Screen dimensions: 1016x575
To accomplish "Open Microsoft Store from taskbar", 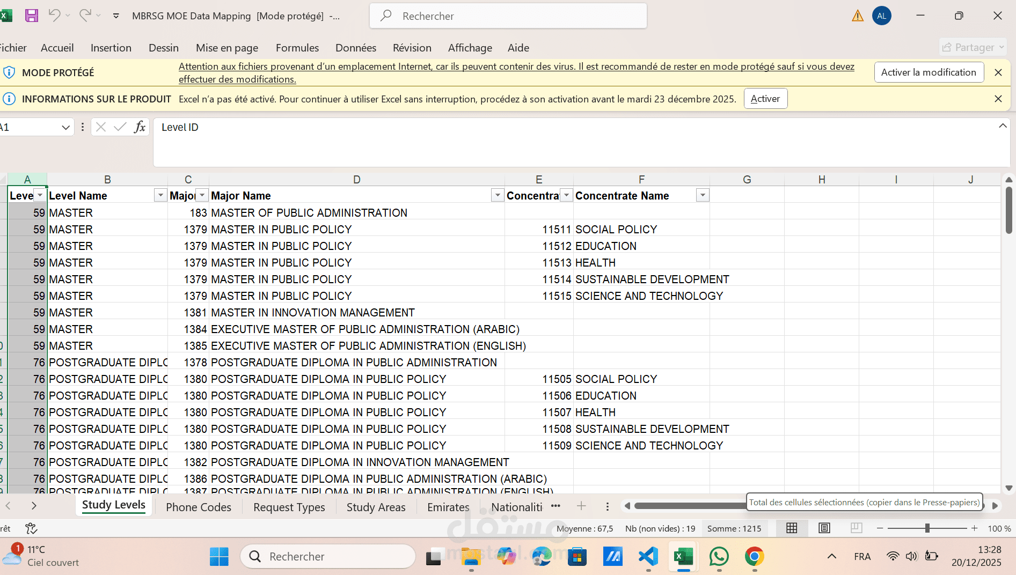I will [577, 556].
